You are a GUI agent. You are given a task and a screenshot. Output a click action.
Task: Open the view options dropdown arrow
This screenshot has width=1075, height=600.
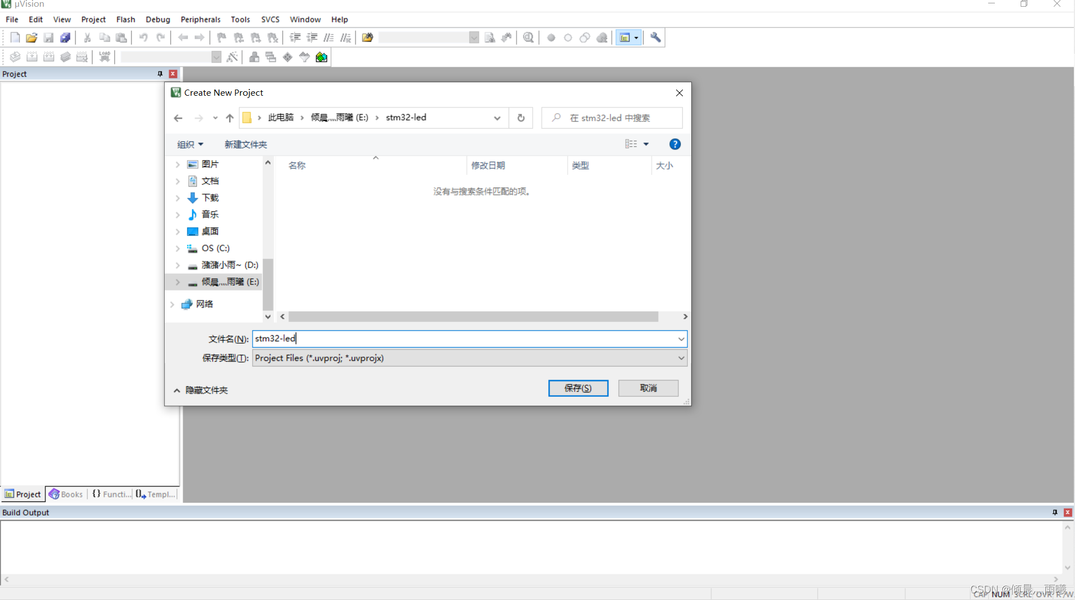coord(646,144)
